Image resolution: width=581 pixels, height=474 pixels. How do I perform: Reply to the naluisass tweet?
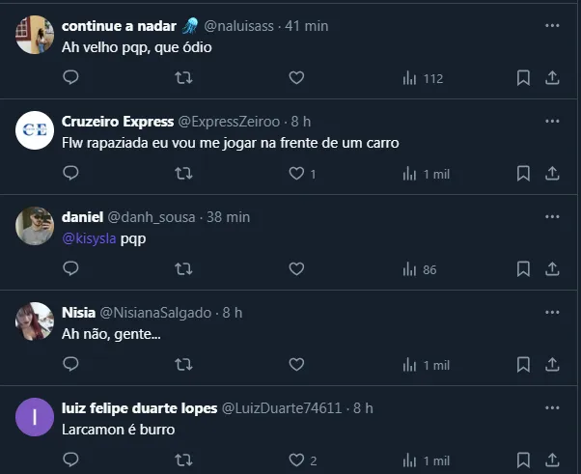coord(70,78)
